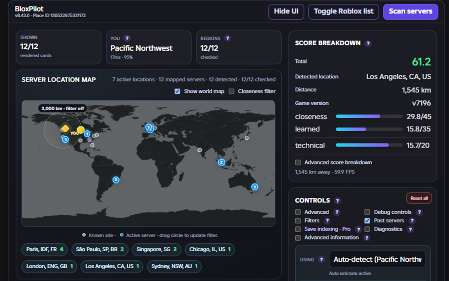449x281 pixels.
Task: Click the Sydney server marker on map
Action: (x=255, y=187)
